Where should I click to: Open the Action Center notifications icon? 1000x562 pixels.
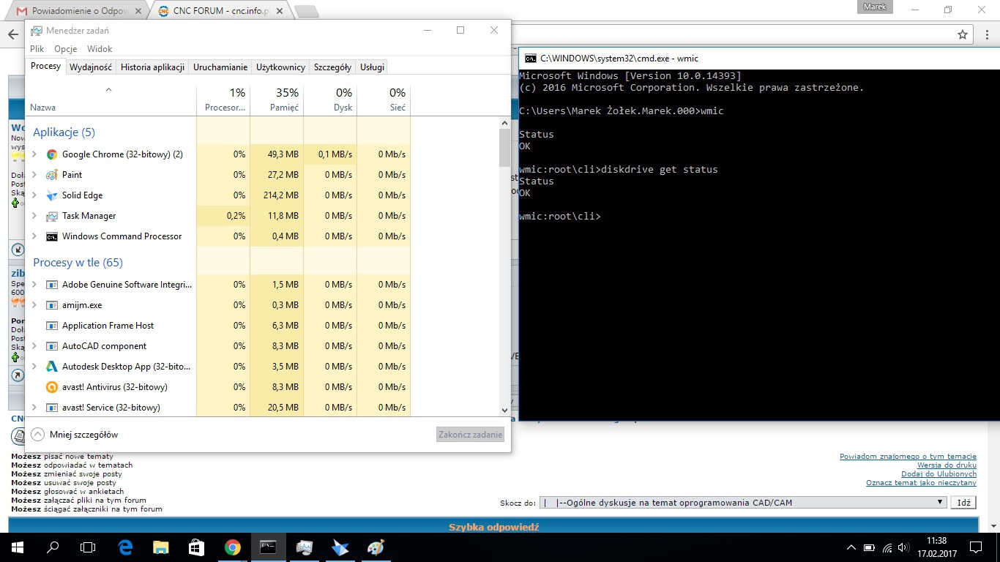click(976, 547)
